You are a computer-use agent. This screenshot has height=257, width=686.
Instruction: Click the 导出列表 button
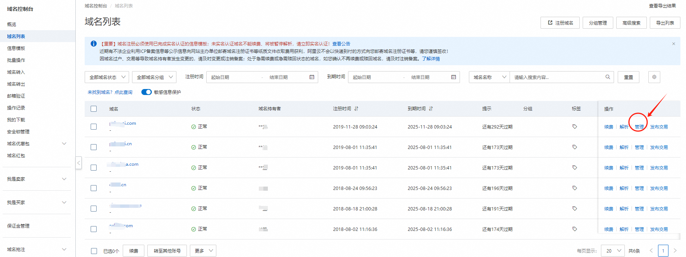point(665,23)
